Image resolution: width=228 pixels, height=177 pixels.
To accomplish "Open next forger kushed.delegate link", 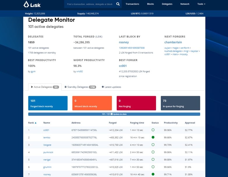I will [173, 51].
